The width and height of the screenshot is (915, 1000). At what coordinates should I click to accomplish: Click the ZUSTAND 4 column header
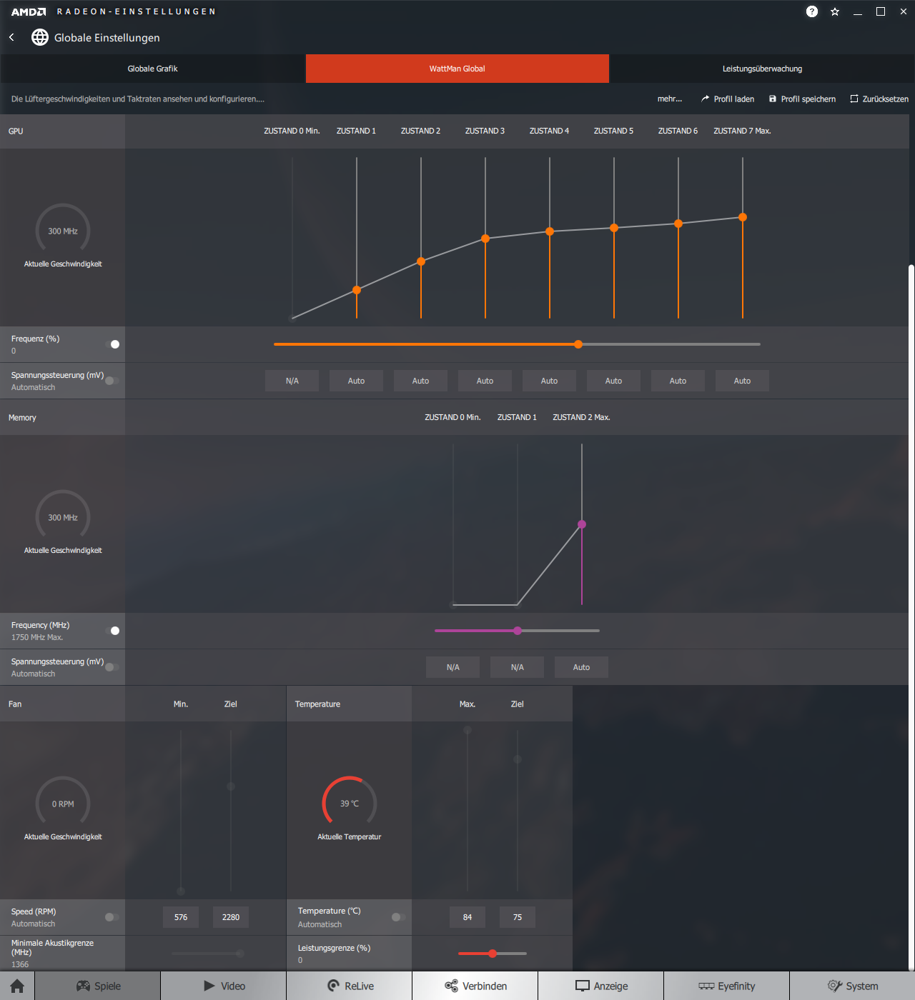549,131
